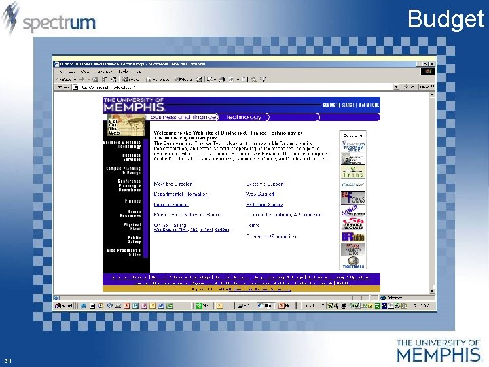Image resolution: width=489 pixels, height=367 pixels.
Task: Open Business & Finance Technology sidebar link
Action: pos(122,145)
